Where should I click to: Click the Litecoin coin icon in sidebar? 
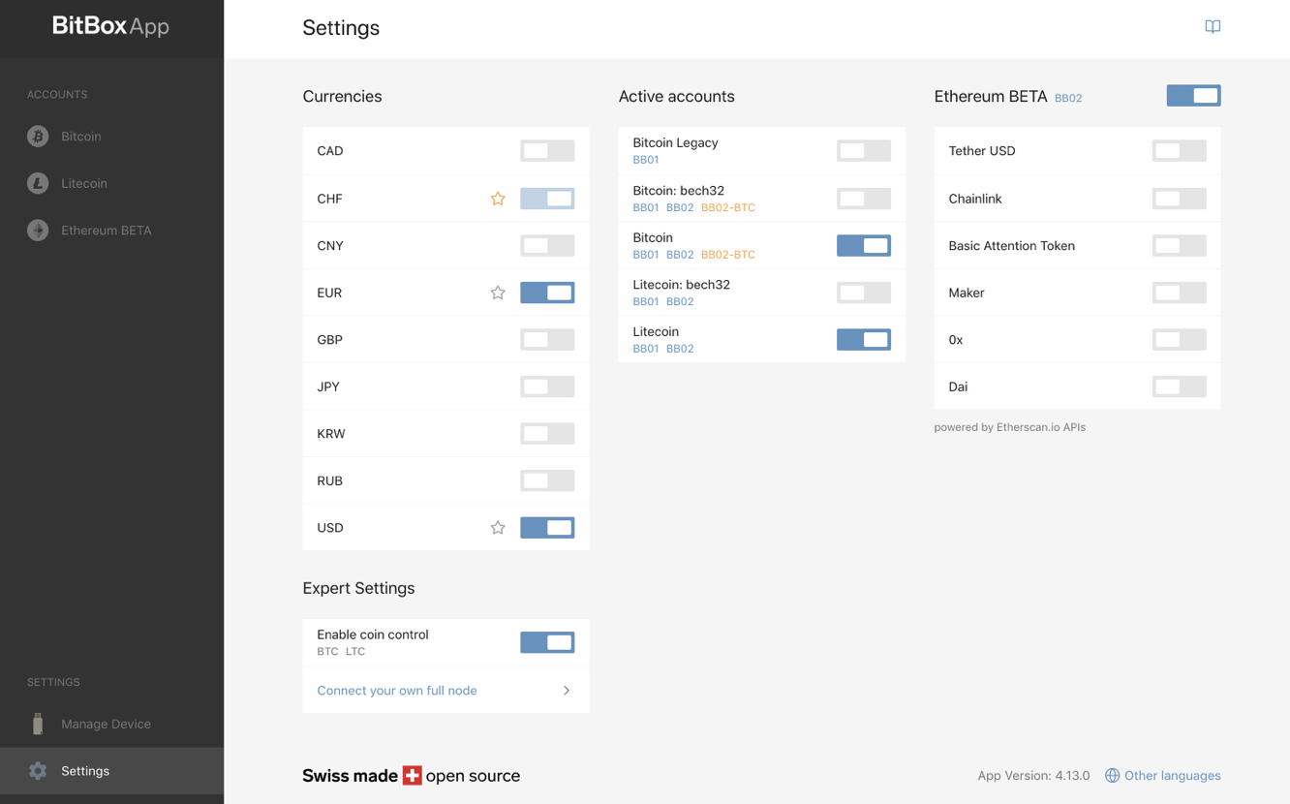pos(38,183)
